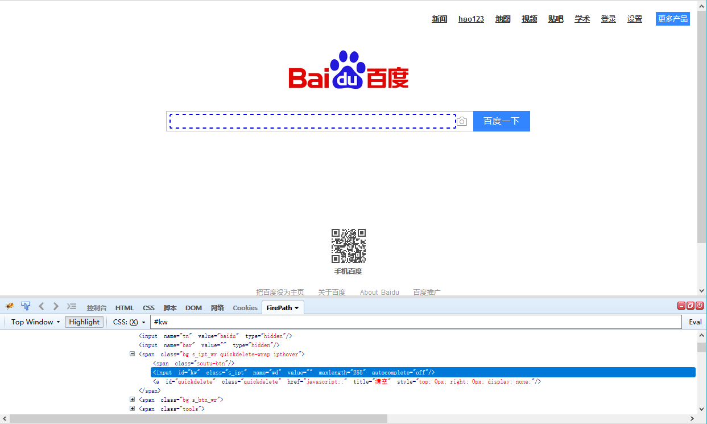The width and height of the screenshot is (707, 424).
Task: Open the 新闻 link
Action: coord(439,19)
